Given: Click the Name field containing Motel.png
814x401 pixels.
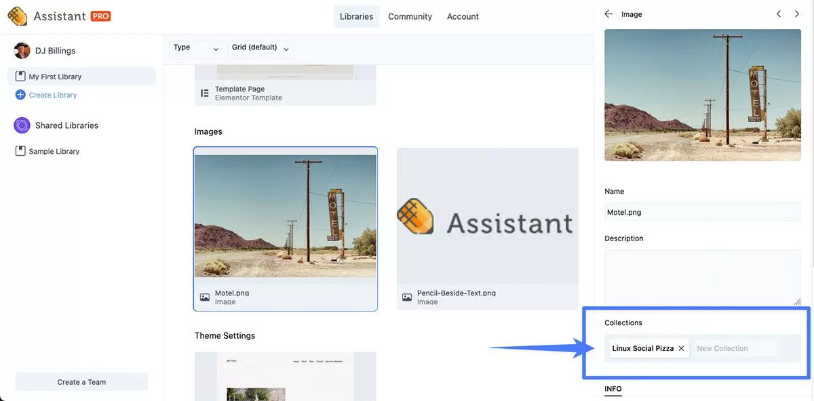Looking at the screenshot, I should (x=703, y=212).
